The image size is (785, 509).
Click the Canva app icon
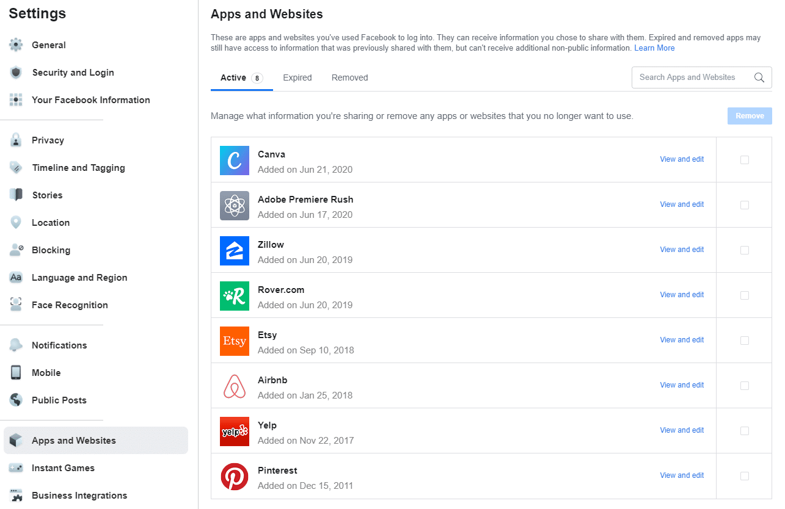[x=235, y=161]
